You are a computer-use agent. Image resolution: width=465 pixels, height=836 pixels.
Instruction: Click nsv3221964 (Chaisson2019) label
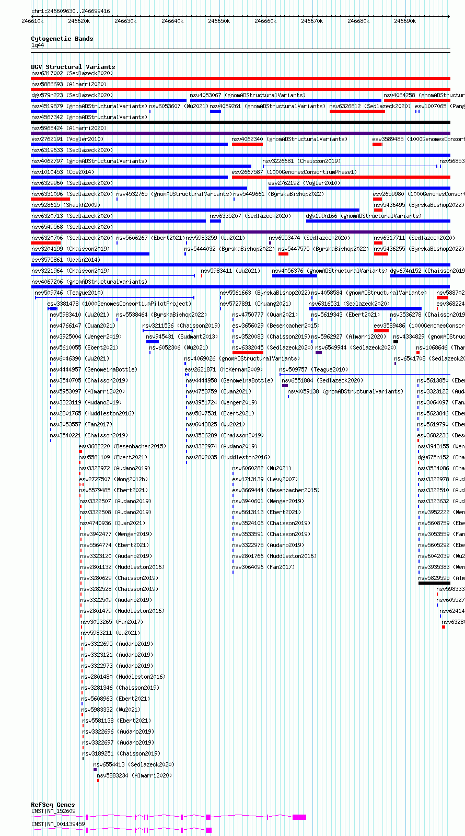point(70,271)
